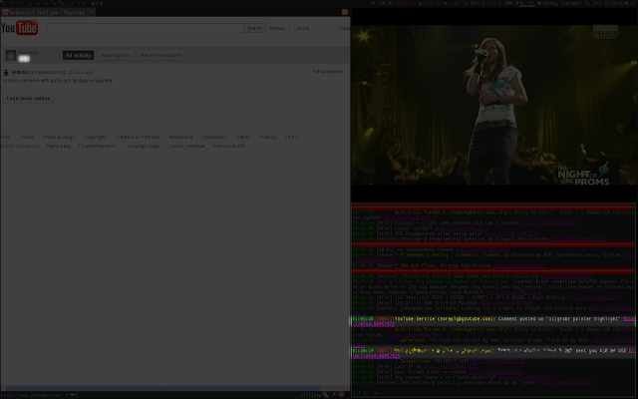Click the Bulletin person icon
The width and height of the screenshot is (638, 399).
6,73
